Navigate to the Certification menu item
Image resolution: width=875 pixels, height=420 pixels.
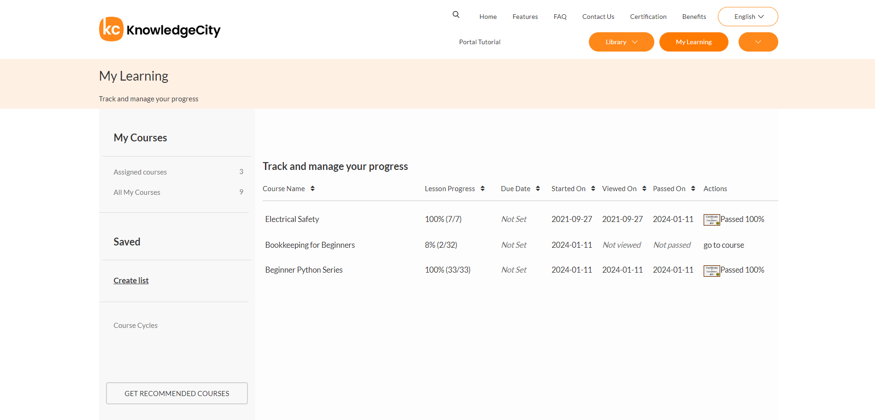pyautogui.click(x=648, y=16)
